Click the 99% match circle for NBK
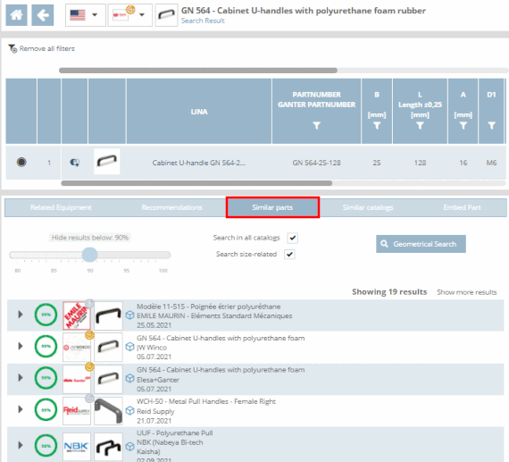This screenshot has height=462, width=509. (46, 446)
